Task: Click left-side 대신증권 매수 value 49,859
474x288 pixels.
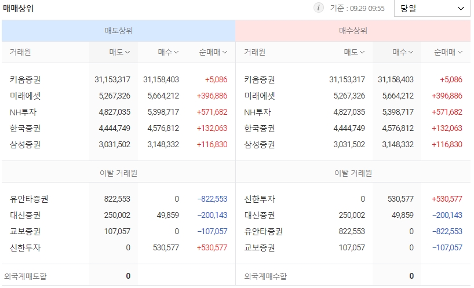Action: (168, 215)
